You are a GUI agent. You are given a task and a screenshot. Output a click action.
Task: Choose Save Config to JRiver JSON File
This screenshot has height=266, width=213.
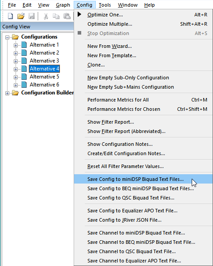point(143,220)
